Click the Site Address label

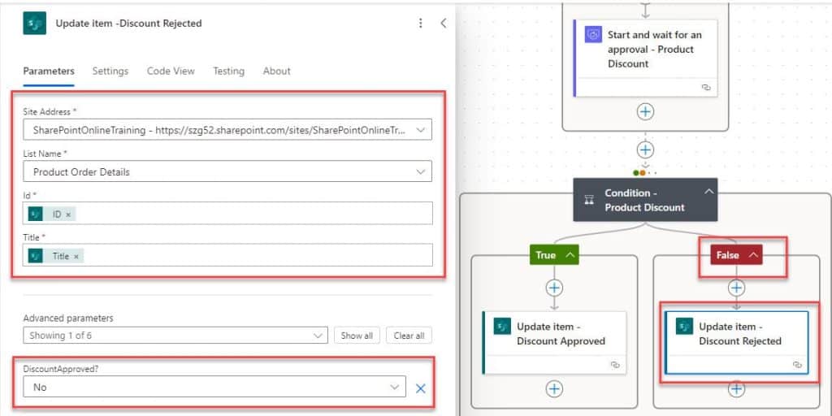46,112
